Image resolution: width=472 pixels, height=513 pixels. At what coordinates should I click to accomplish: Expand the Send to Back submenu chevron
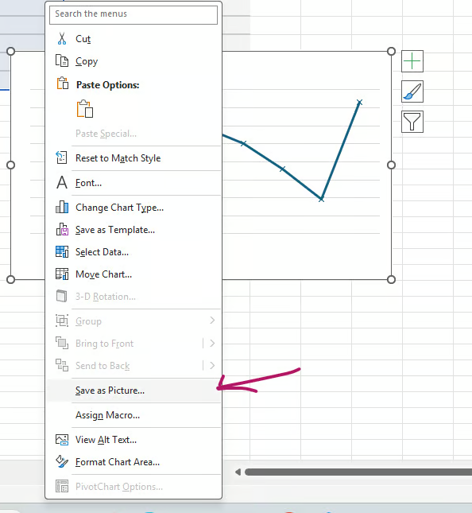click(212, 365)
